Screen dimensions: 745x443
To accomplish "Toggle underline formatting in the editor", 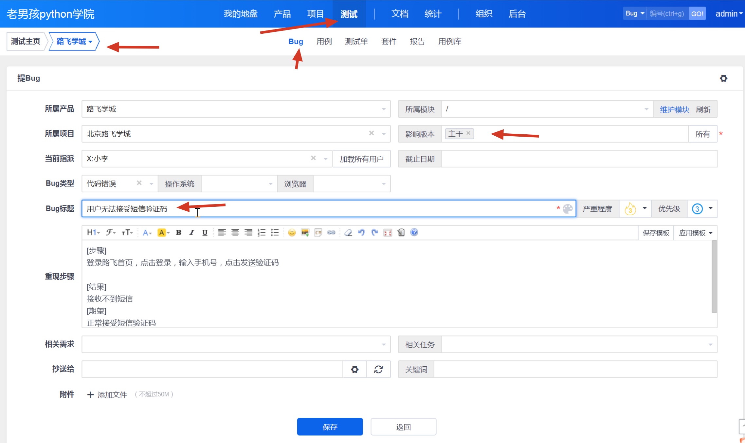I will [x=205, y=233].
